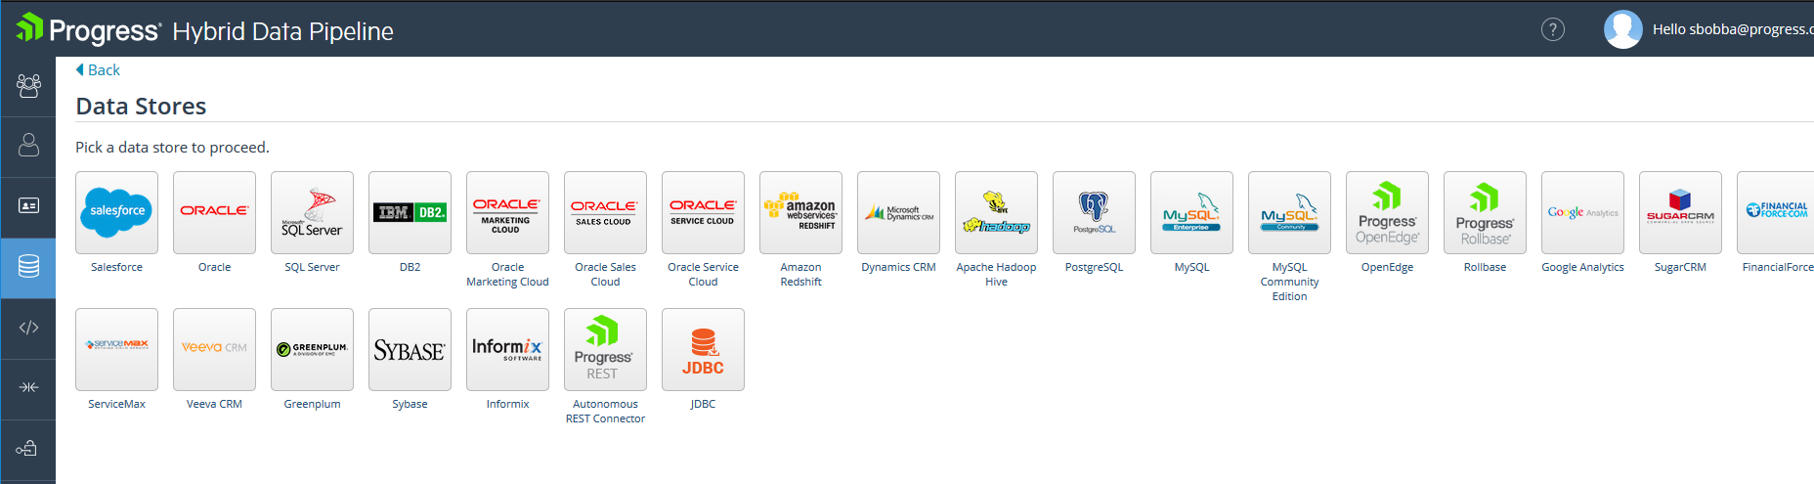1814x484 pixels.
Task: Go back using the Back link
Action: pyautogui.click(x=98, y=70)
